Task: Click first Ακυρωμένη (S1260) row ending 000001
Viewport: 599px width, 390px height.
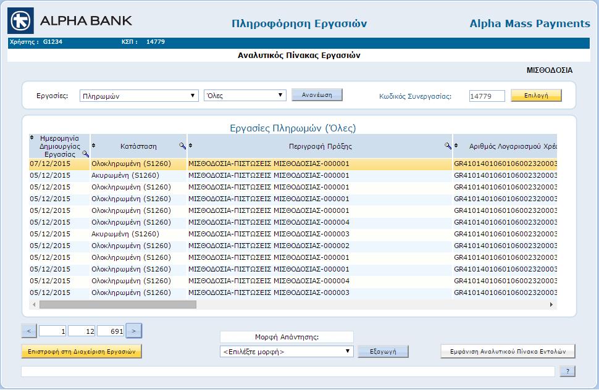Action: coord(293,175)
